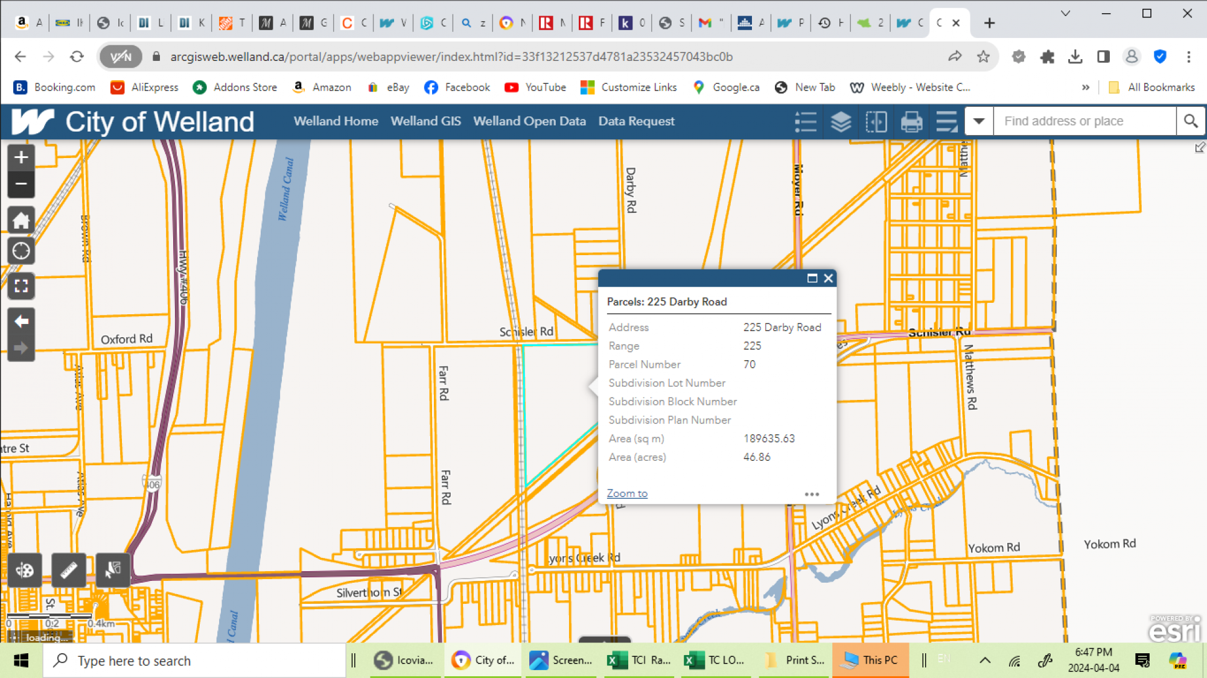
Task: Click the map zoom out minus button
Action: pyautogui.click(x=21, y=184)
